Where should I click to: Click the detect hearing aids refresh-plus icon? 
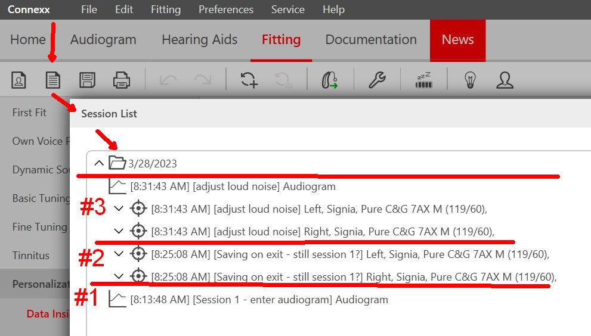(x=249, y=80)
